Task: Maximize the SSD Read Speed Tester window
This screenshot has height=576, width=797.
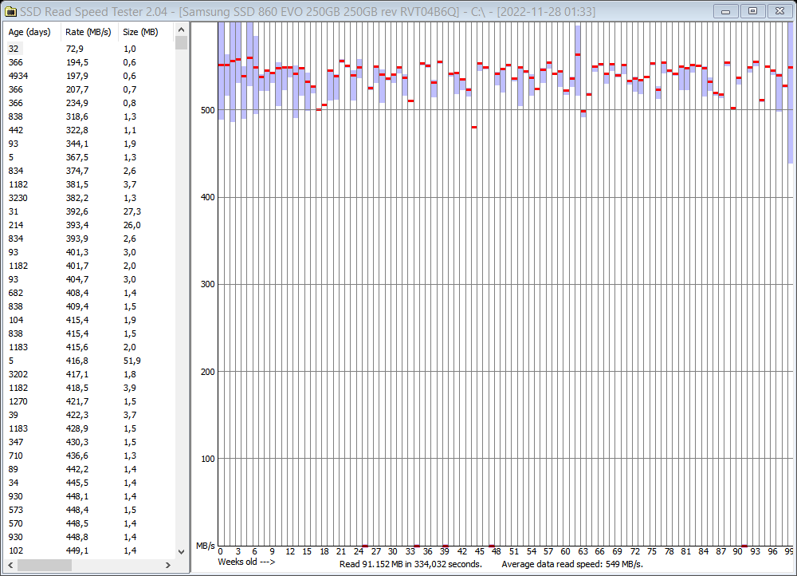Action: [753, 11]
